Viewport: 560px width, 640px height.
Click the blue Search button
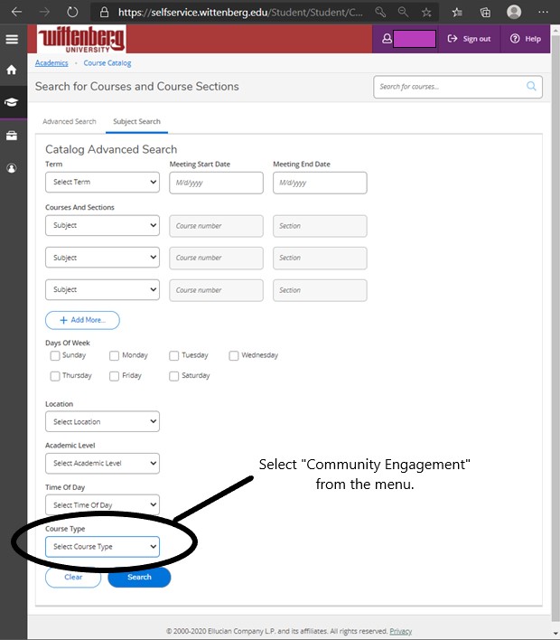coord(139,577)
